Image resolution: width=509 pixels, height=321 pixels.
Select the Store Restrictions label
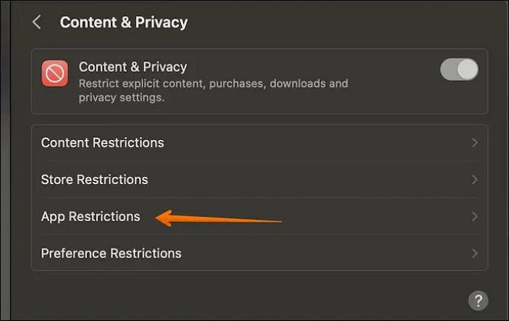coord(95,180)
